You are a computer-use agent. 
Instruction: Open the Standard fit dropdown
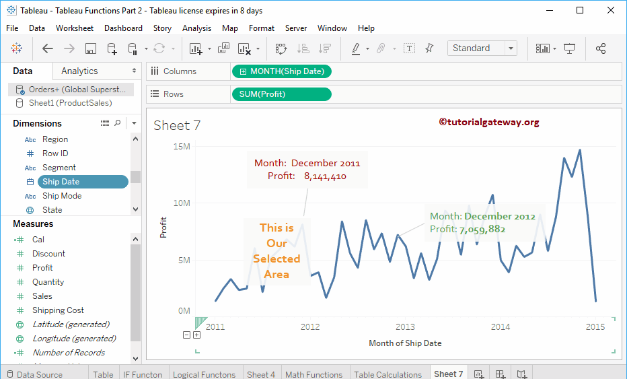coord(511,48)
